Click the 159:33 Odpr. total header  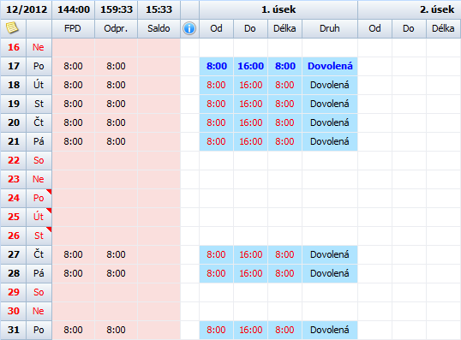tap(117, 9)
